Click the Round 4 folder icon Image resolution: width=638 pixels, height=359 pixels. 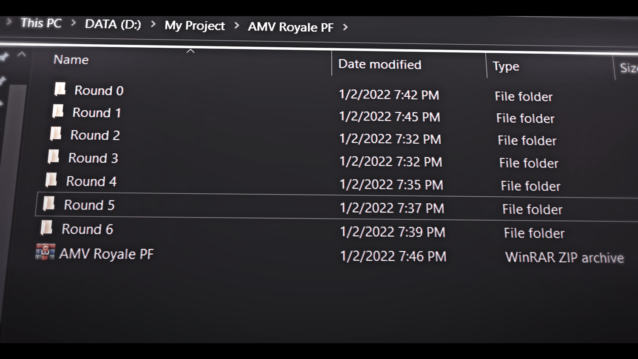(51, 180)
